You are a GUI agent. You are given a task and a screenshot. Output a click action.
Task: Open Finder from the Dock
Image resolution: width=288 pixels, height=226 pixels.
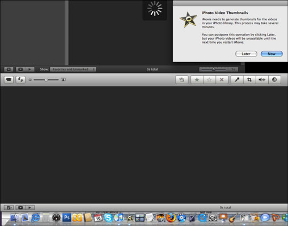15,218
